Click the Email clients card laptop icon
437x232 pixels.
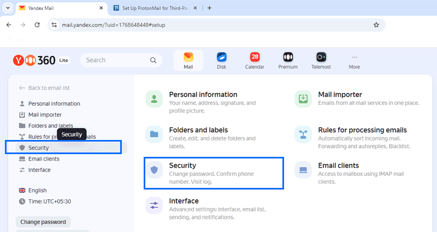(x=303, y=170)
